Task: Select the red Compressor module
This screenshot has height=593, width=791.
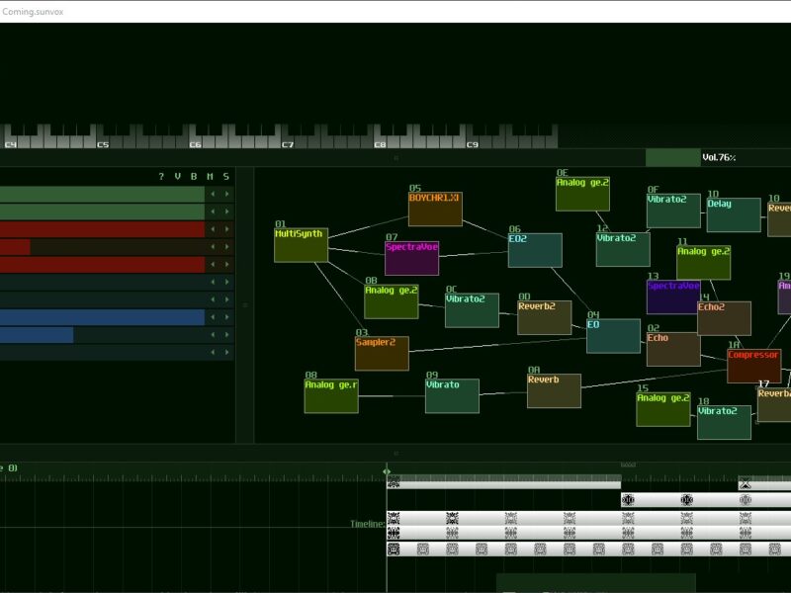Action: click(753, 366)
